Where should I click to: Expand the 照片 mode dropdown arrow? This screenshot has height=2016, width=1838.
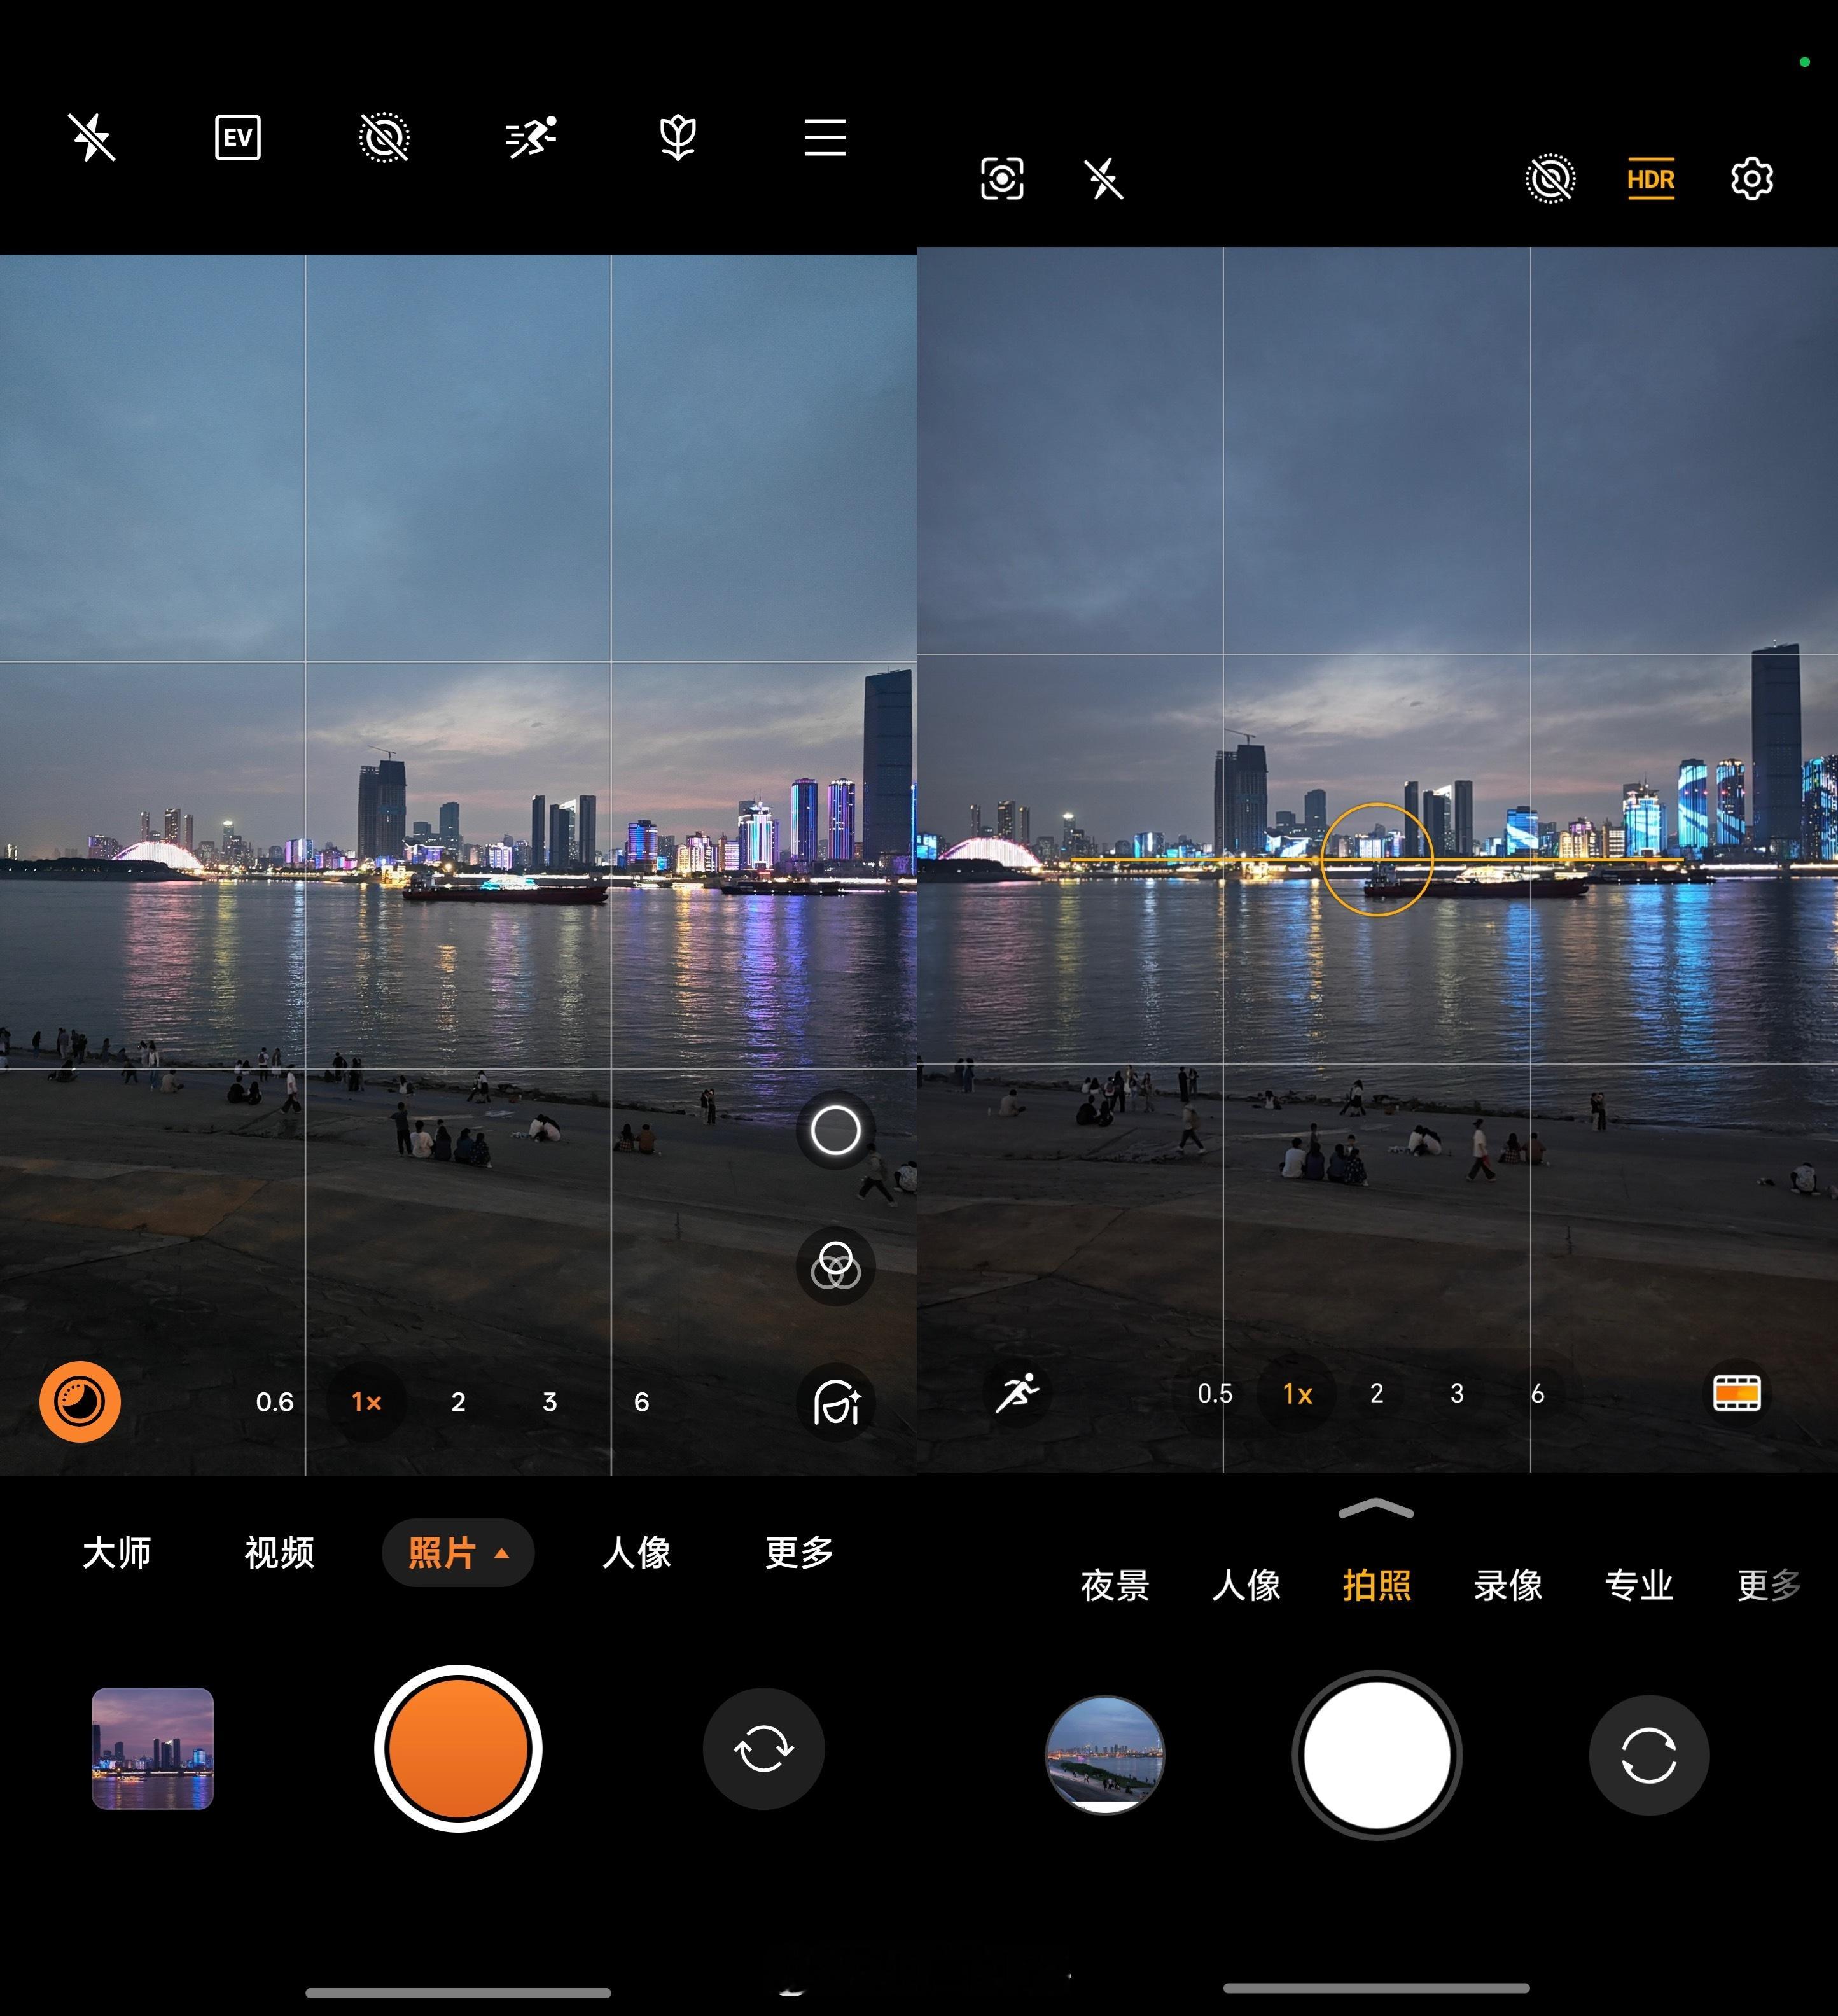coord(502,1554)
